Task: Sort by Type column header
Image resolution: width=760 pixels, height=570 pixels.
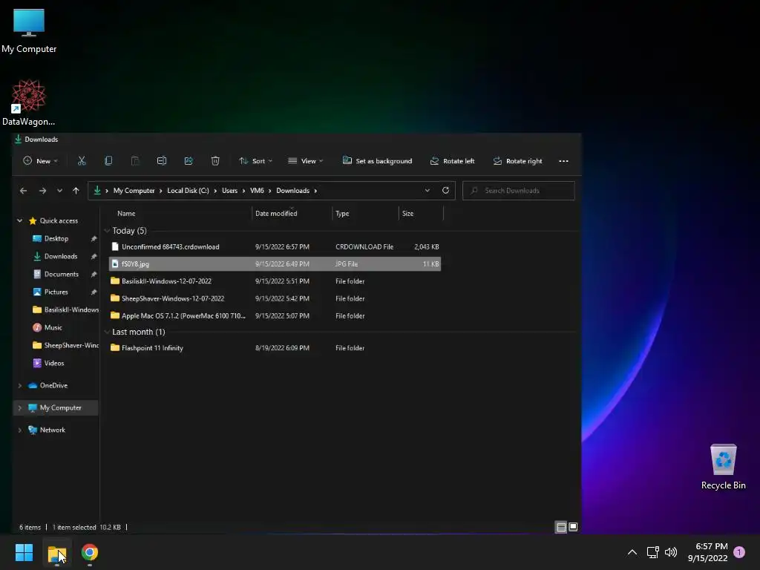Action: click(342, 213)
